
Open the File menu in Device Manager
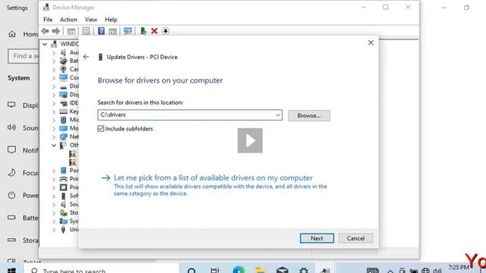point(48,20)
